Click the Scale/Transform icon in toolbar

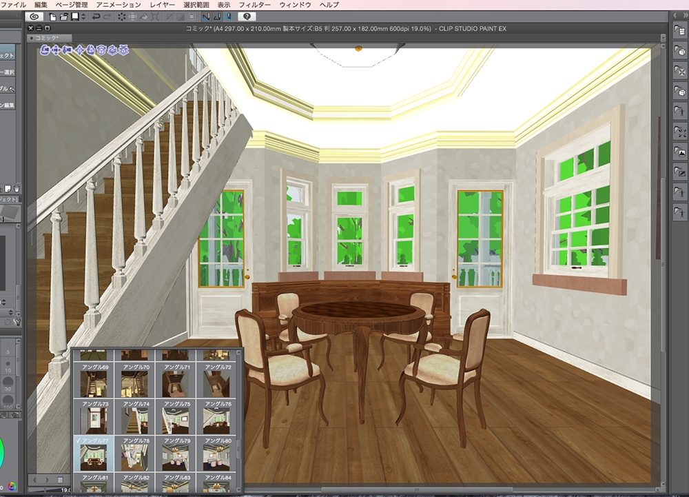pyautogui.click(x=154, y=17)
